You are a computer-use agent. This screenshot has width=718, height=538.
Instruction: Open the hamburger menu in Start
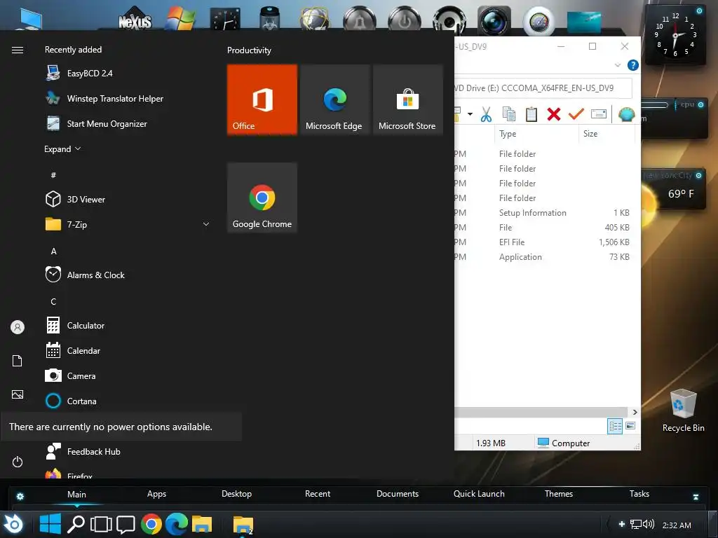click(18, 50)
